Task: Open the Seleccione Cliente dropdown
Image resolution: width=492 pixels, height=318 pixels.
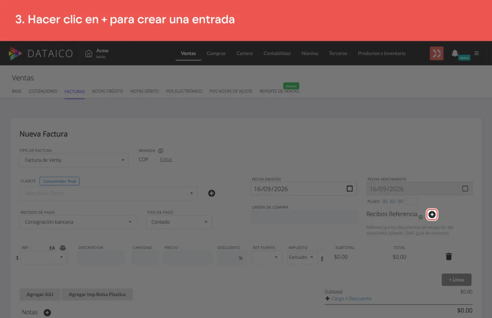Action: click(108, 193)
